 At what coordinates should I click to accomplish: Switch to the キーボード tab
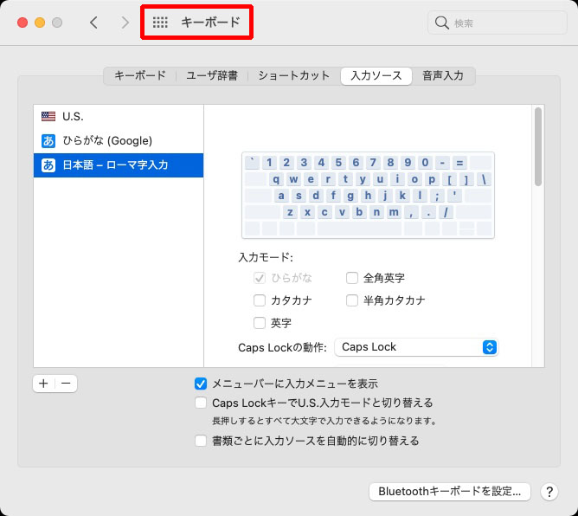(140, 76)
